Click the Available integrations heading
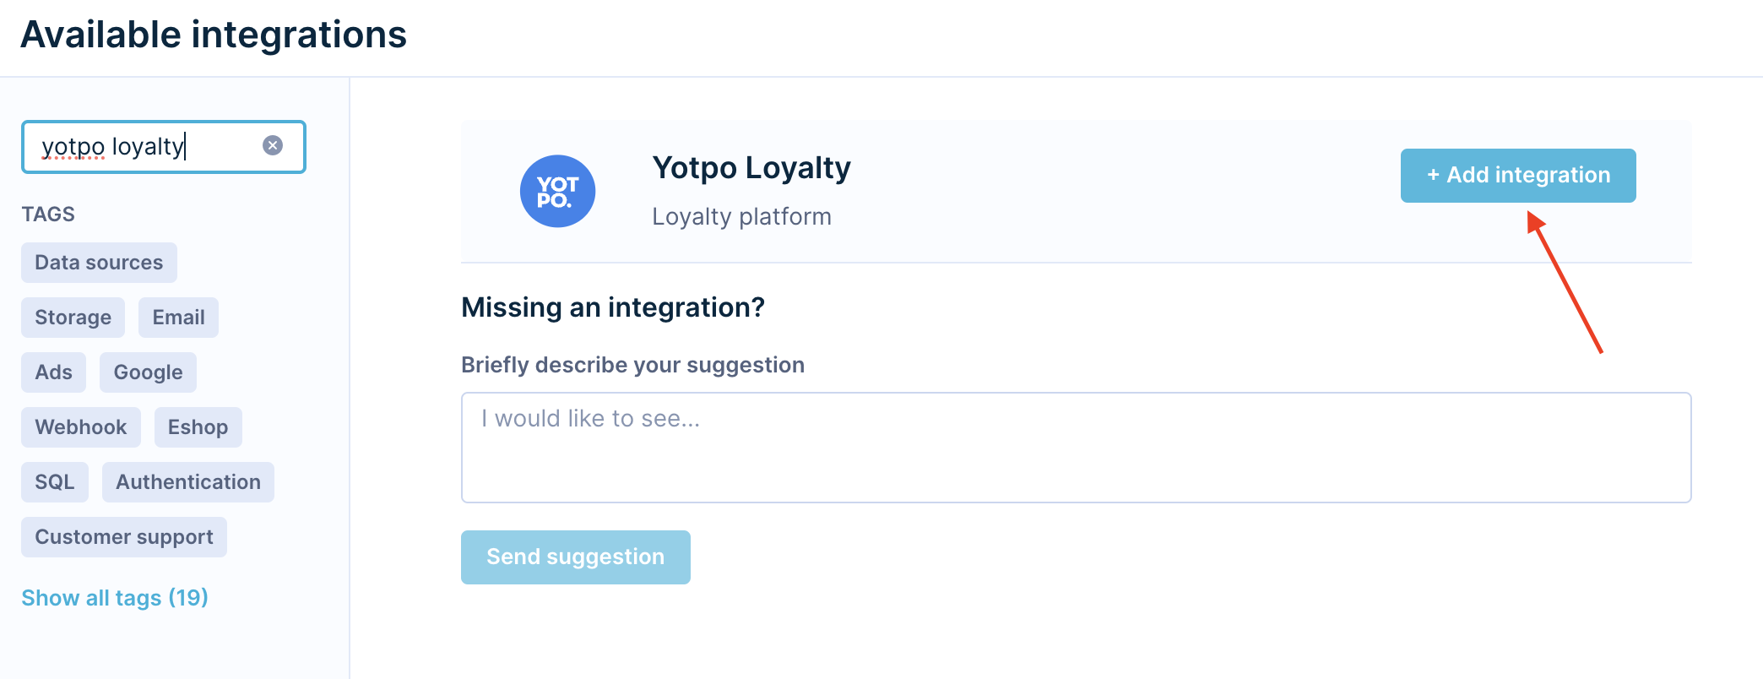Image resolution: width=1763 pixels, height=679 pixels. click(214, 35)
